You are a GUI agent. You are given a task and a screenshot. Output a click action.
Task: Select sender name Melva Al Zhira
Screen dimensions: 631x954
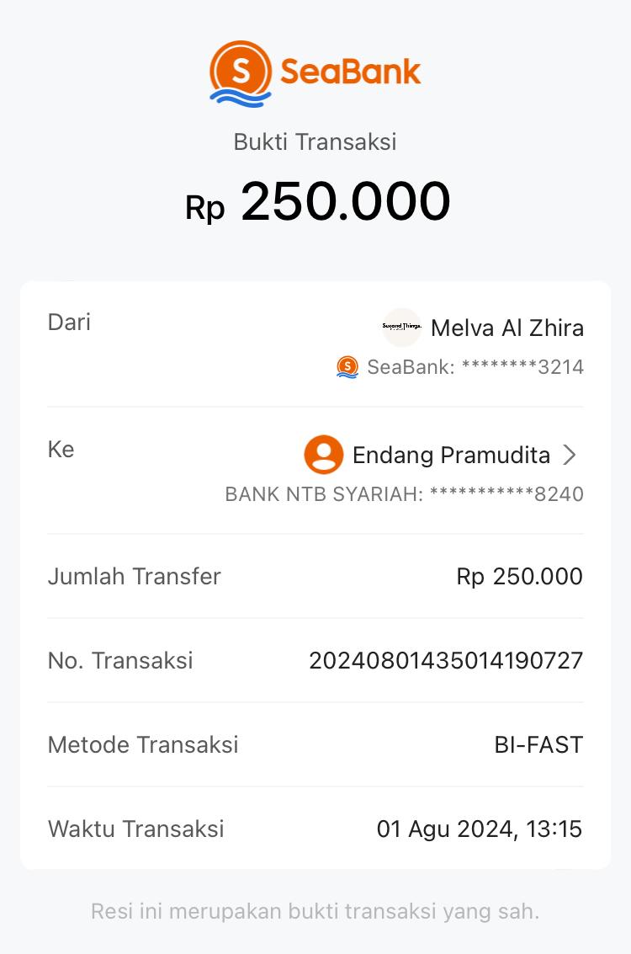pos(507,328)
